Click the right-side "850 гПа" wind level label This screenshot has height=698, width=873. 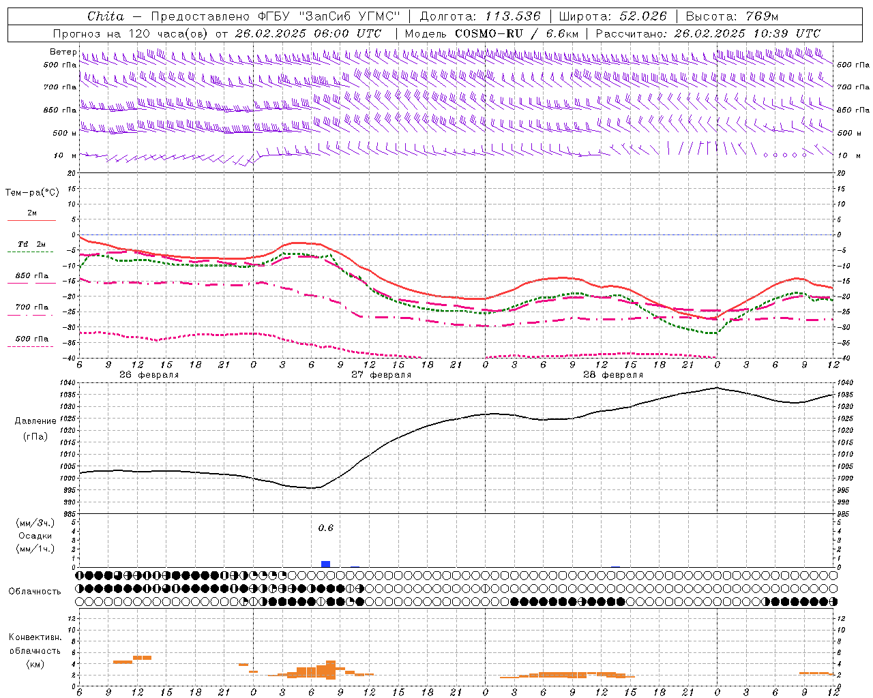point(853,110)
